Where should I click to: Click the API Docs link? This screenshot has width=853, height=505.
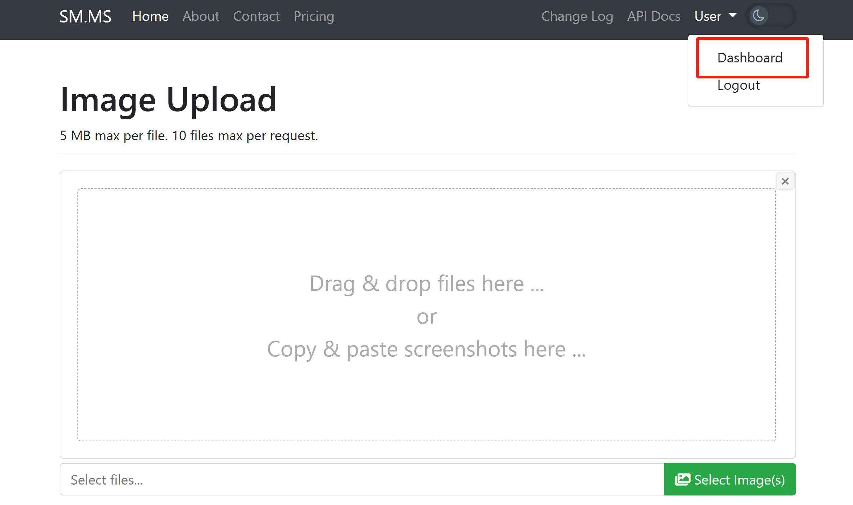(x=653, y=16)
